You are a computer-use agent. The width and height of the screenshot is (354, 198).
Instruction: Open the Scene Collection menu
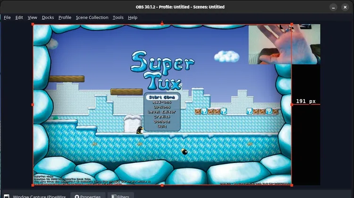[92, 17]
